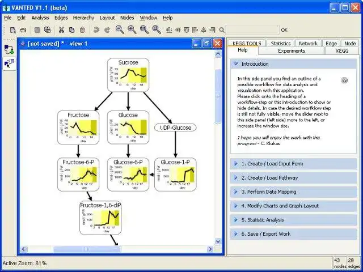Click the Cut scissors icon
Image resolution: width=363 pixels, height=272 pixels.
(x=61, y=30)
